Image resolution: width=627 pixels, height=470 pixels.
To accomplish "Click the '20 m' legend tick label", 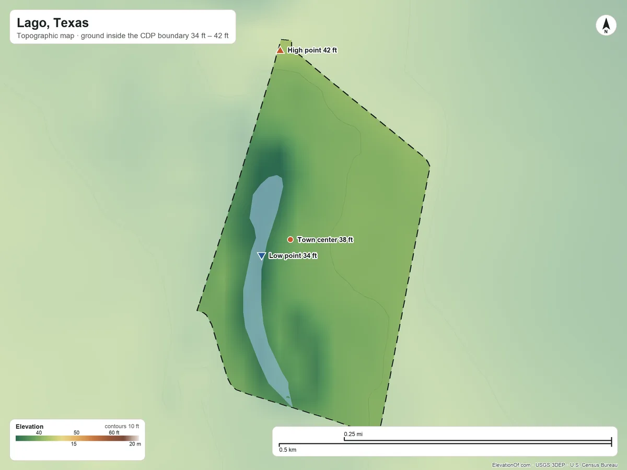I will coord(135,444).
